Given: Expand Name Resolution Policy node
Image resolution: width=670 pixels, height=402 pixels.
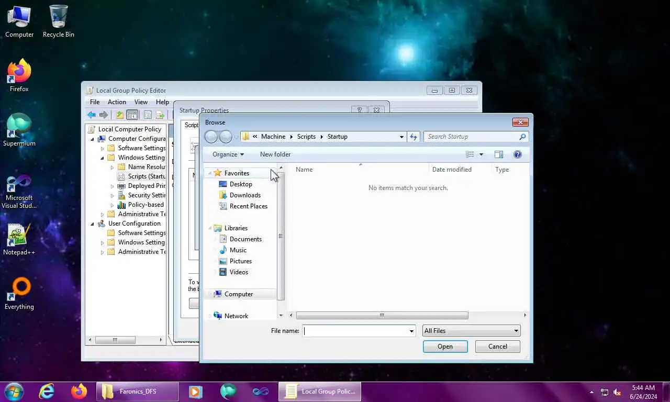Looking at the screenshot, I should point(112,167).
